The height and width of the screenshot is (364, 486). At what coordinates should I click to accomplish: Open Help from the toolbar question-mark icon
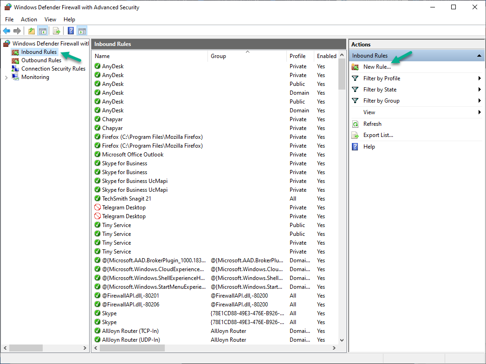pyautogui.click(x=71, y=31)
